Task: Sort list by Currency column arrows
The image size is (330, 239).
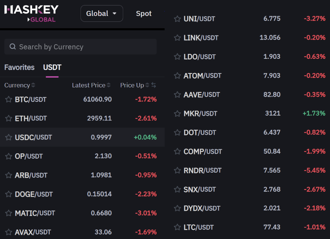Action: 33,85
